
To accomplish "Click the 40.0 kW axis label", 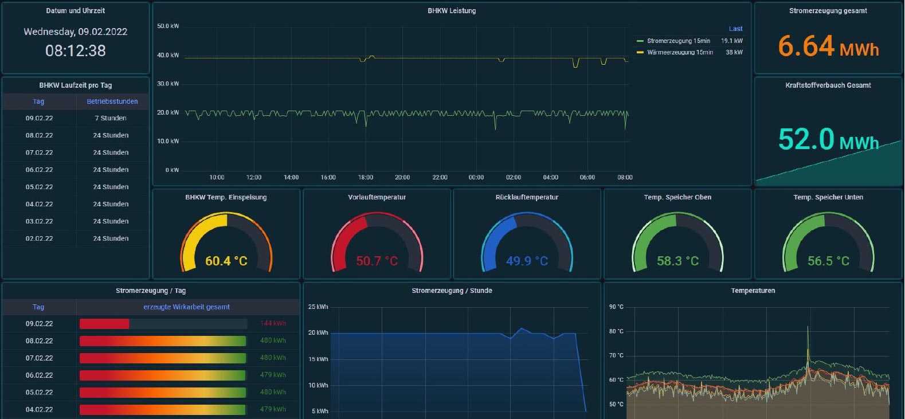I will tap(168, 56).
